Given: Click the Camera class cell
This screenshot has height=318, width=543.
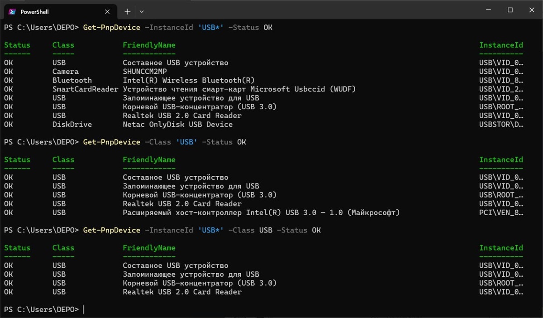Looking at the screenshot, I should pos(65,72).
